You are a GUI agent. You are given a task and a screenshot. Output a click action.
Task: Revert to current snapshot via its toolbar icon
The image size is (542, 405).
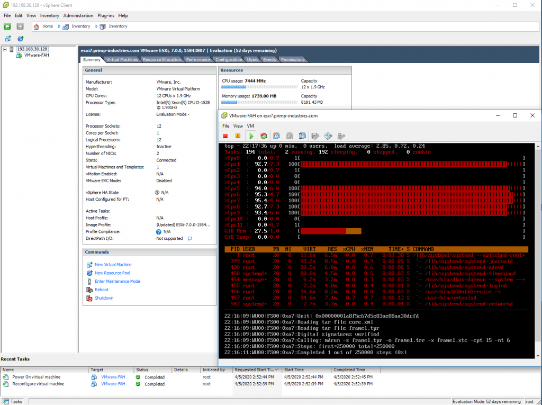(289, 136)
